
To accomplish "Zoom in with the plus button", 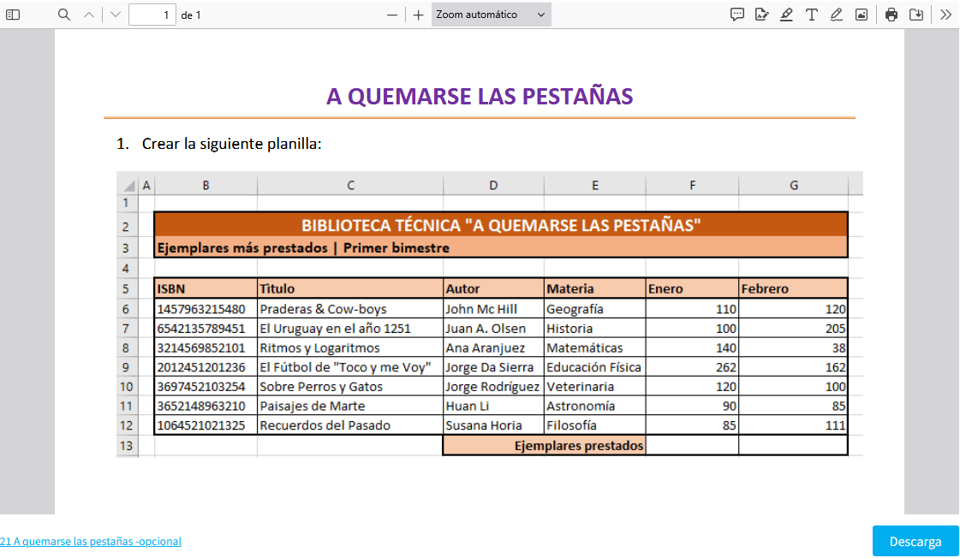I will click(x=418, y=15).
